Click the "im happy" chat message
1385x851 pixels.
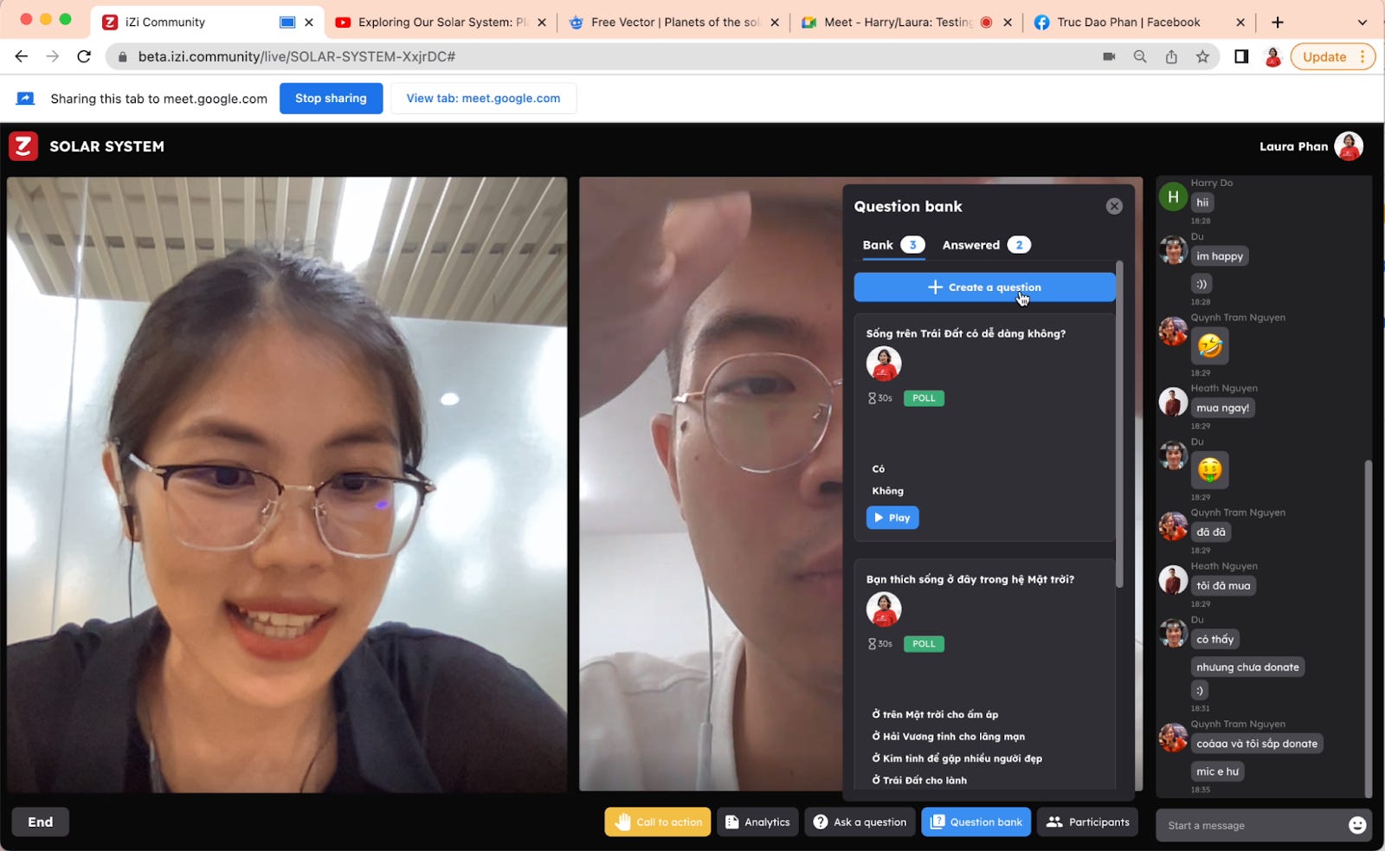pos(1220,256)
